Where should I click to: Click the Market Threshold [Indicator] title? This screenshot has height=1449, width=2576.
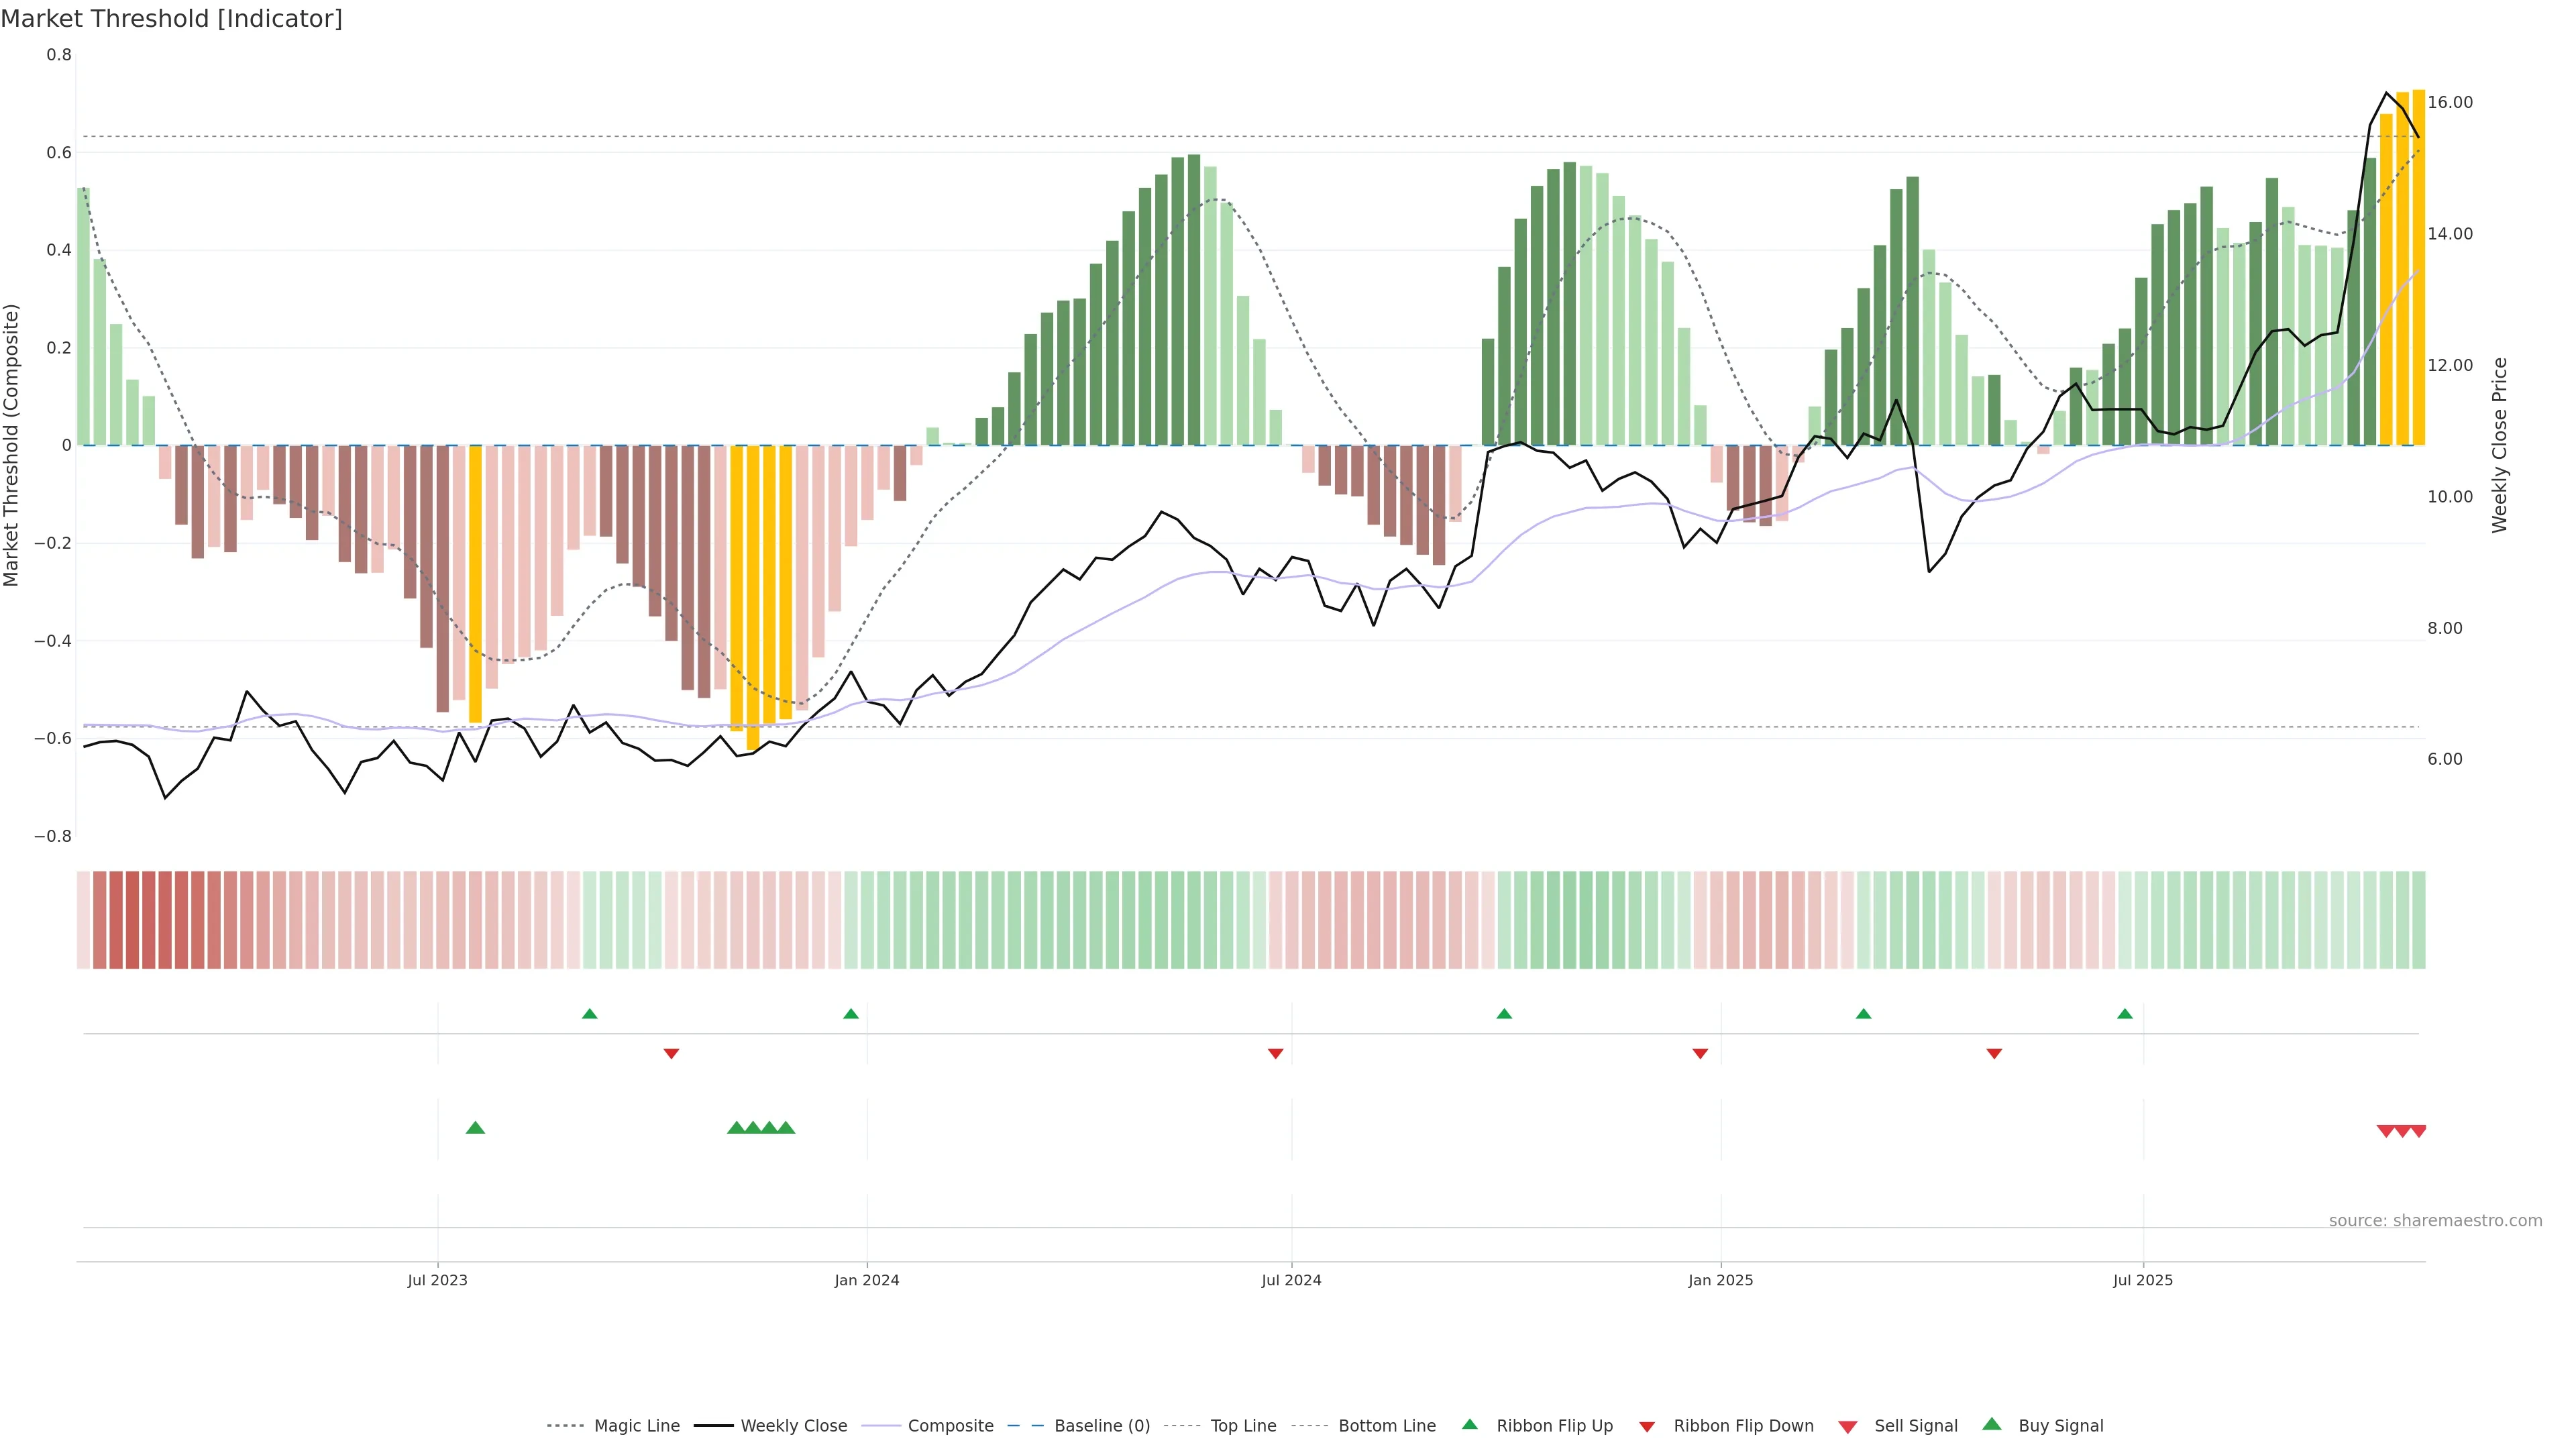tap(171, 19)
